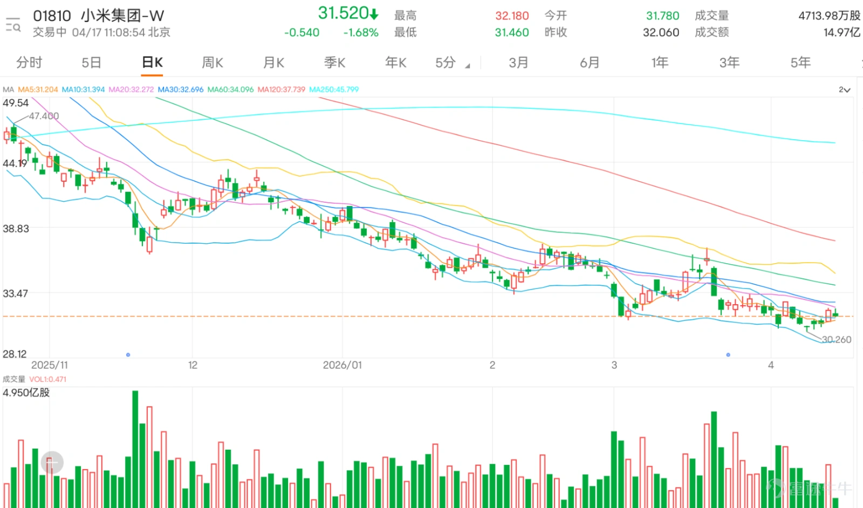
Task: Click the 成交量 value 4713.98万股
Action: click(829, 16)
